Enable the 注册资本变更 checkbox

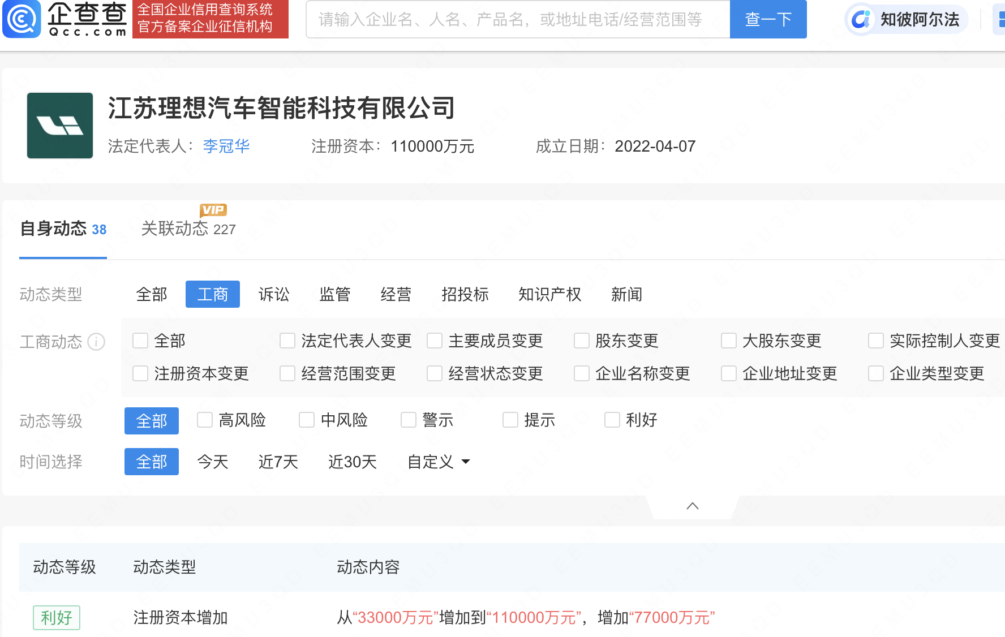pyautogui.click(x=140, y=373)
